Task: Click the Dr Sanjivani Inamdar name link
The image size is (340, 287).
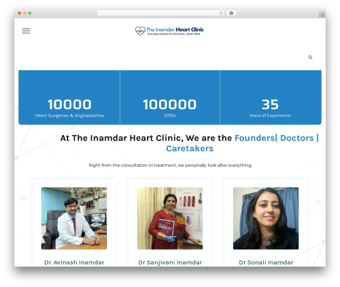Action: click(x=170, y=263)
